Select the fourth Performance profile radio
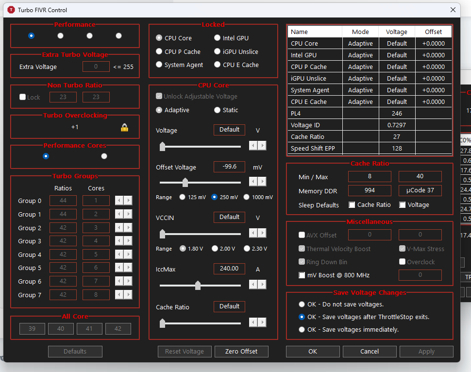 118,36
